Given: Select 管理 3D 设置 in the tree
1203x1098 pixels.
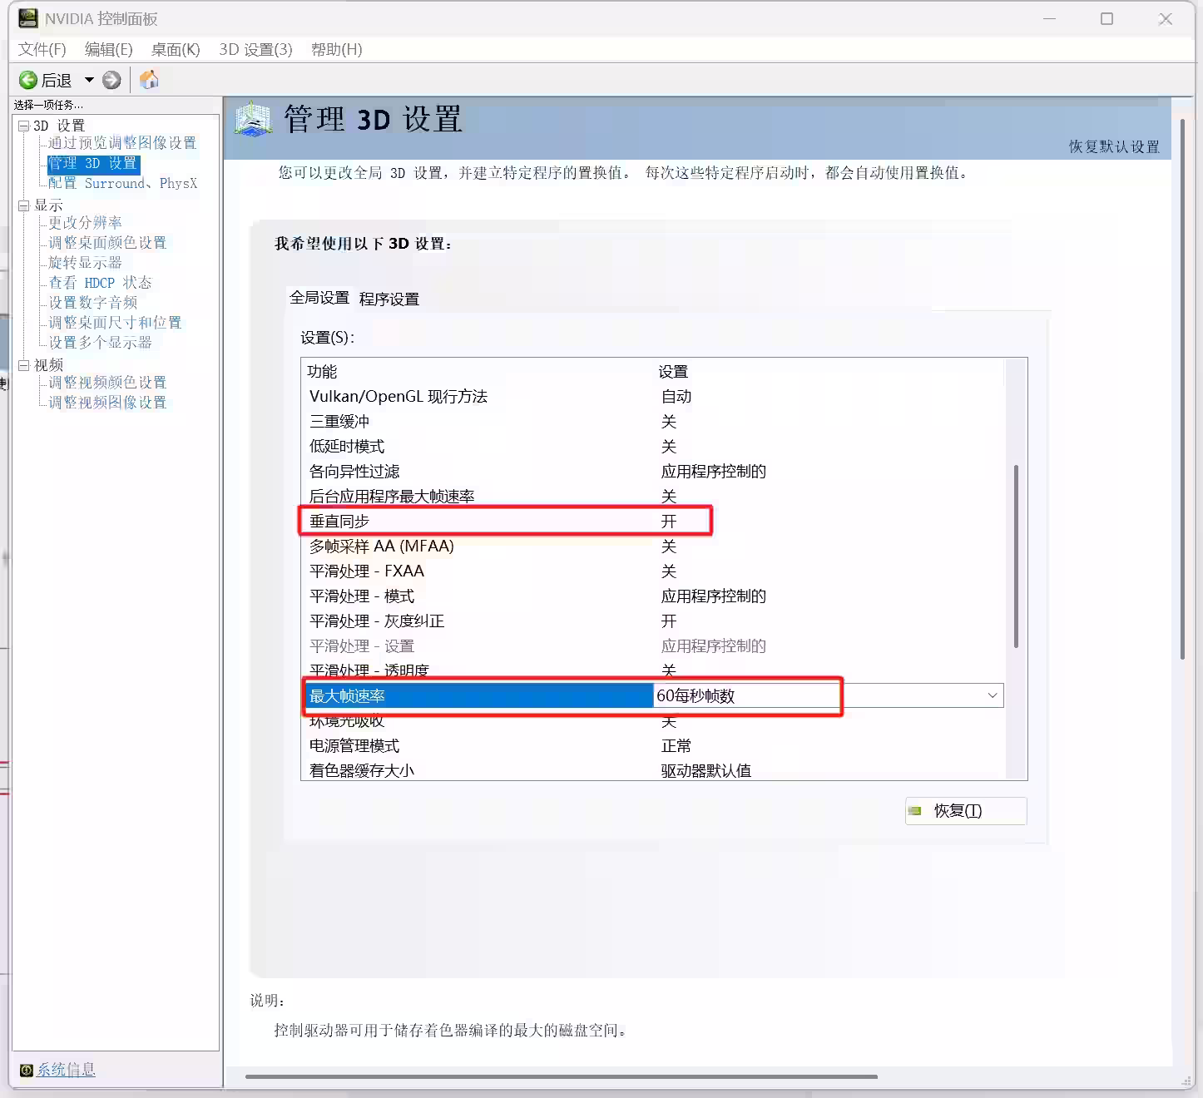Looking at the screenshot, I should coord(93,163).
